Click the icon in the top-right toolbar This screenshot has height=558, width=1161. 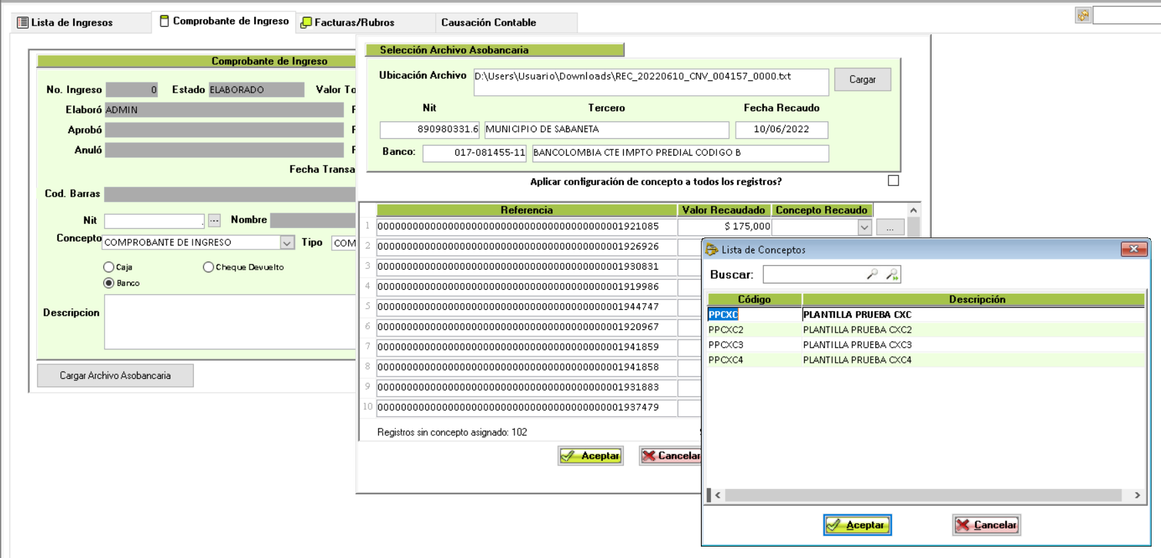(x=1083, y=15)
